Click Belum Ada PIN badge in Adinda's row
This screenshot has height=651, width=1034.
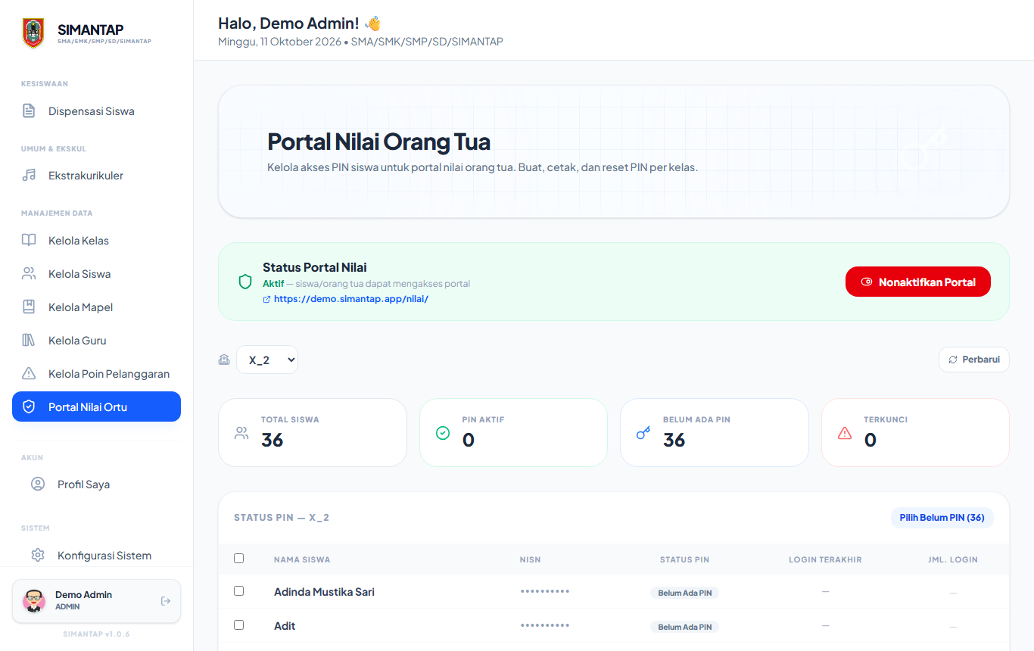coord(684,593)
